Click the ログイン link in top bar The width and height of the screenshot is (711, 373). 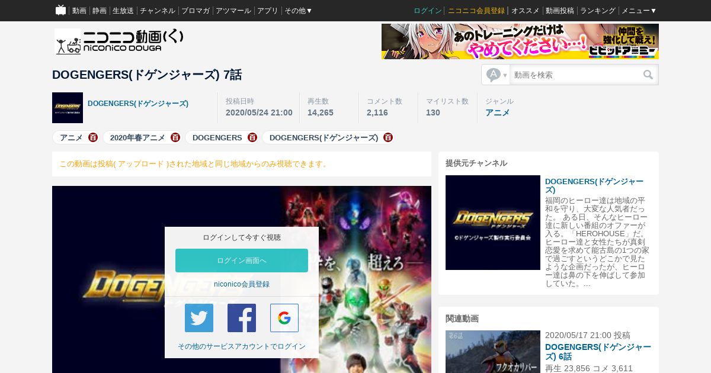click(x=428, y=11)
